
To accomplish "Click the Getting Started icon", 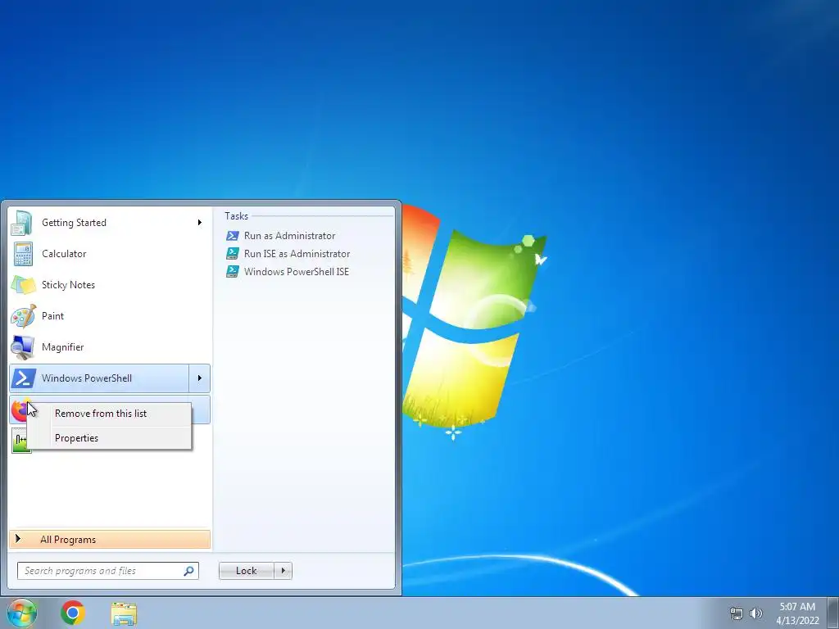I will click(22, 223).
